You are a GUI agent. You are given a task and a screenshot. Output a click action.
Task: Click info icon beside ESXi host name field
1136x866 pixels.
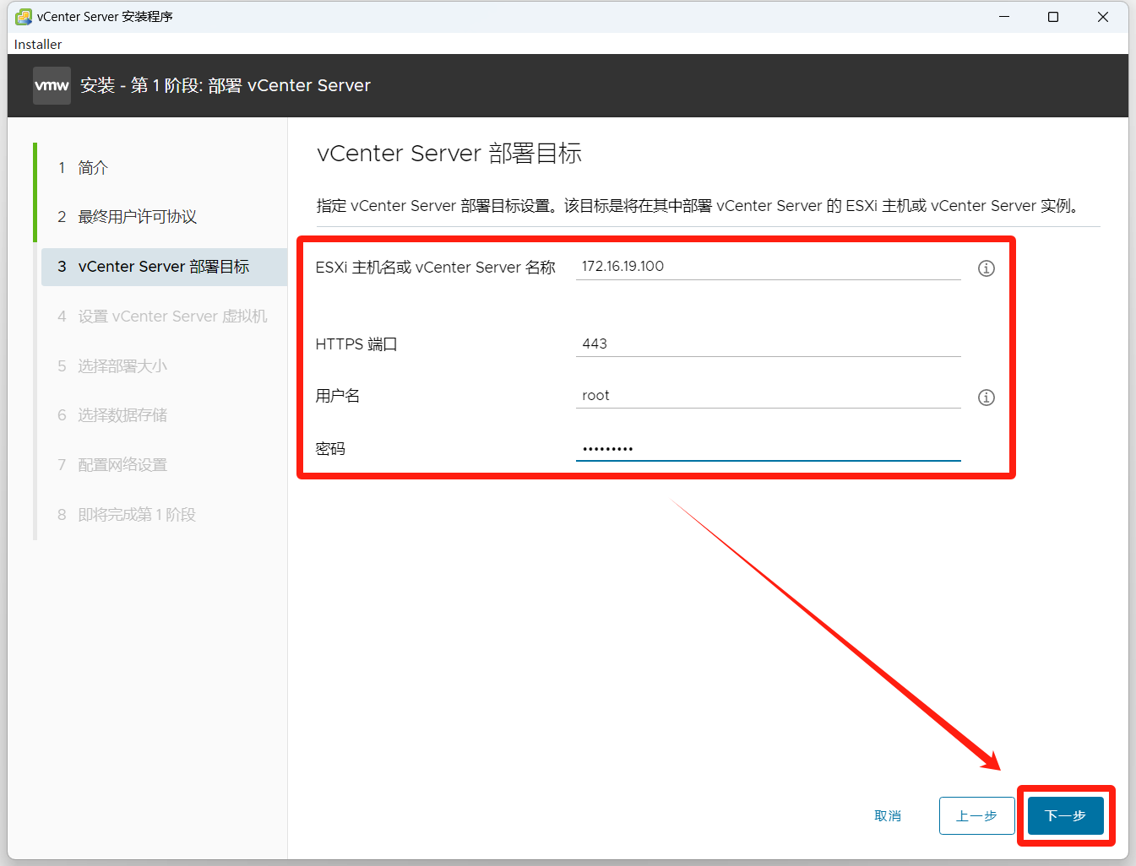986,268
